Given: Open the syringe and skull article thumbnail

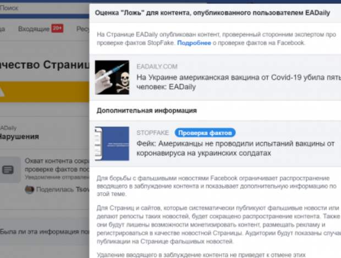Looking at the screenshot, I should 112,78.
